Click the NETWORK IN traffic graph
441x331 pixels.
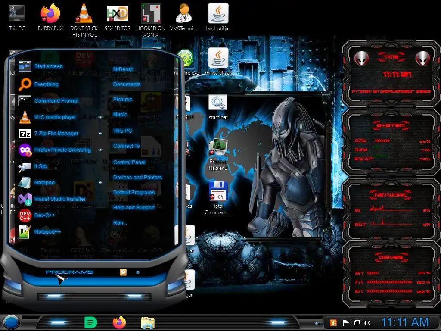coord(391,209)
